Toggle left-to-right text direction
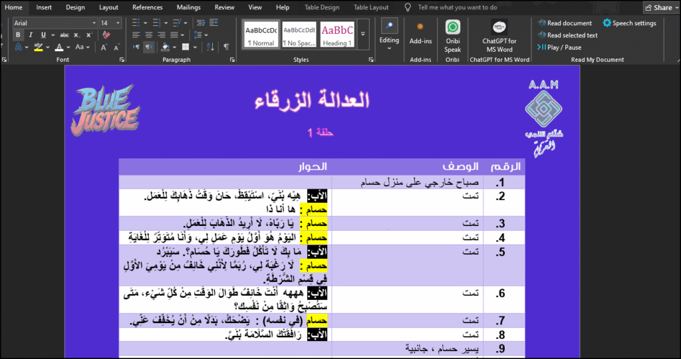Viewport: 681px width, 359px height. tap(136, 47)
